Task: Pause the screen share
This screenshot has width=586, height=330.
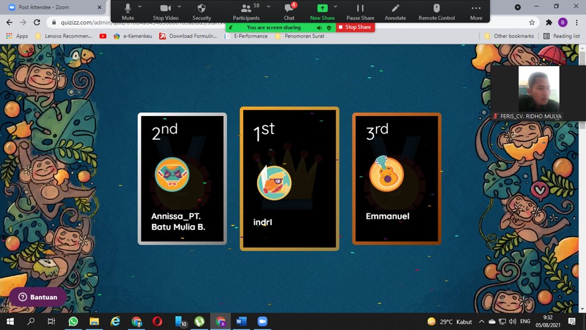Action: [360, 11]
